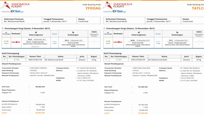Click the blue 'Durasi' header on left ticket

(x=55, y=34)
